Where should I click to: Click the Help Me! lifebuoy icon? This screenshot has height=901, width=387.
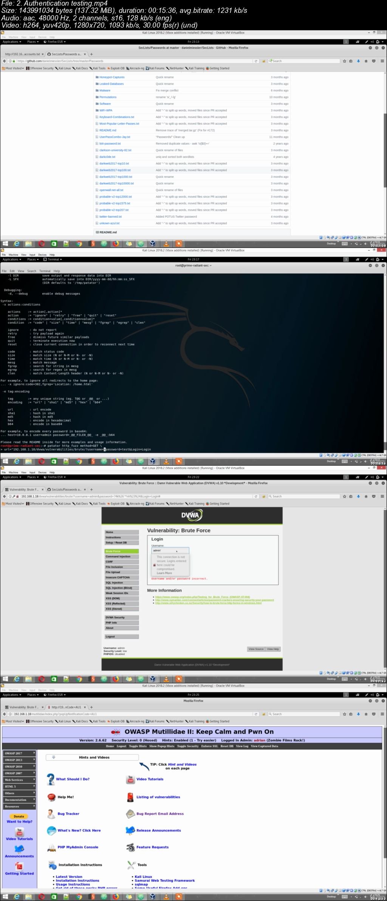coord(52,797)
